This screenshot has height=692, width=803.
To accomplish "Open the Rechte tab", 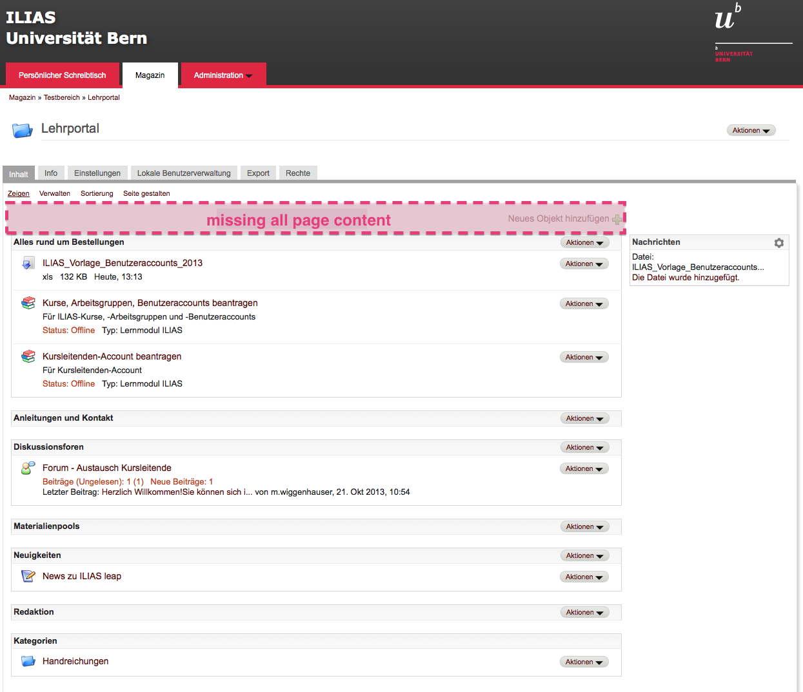I will point(298,173).
